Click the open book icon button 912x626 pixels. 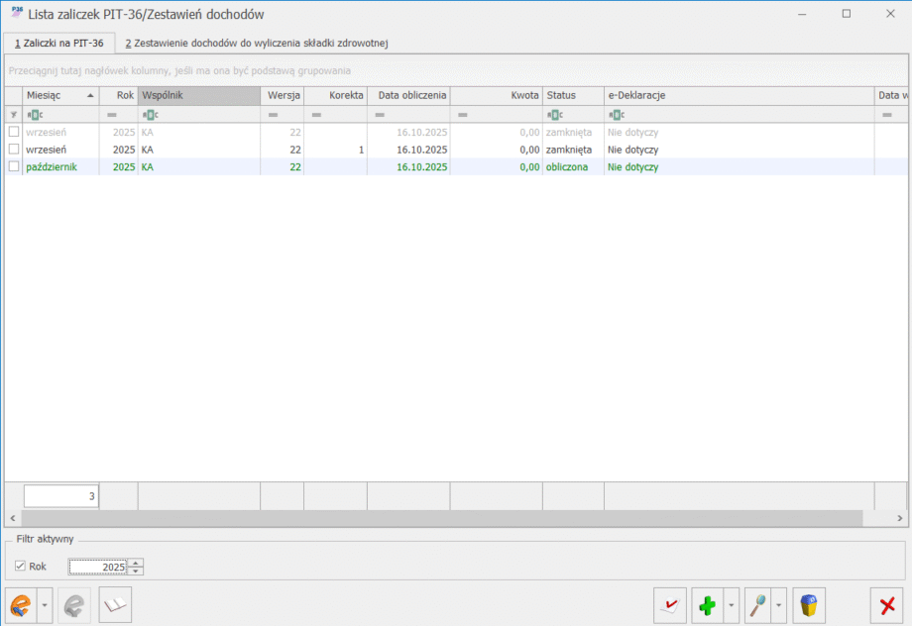[115, 604]
